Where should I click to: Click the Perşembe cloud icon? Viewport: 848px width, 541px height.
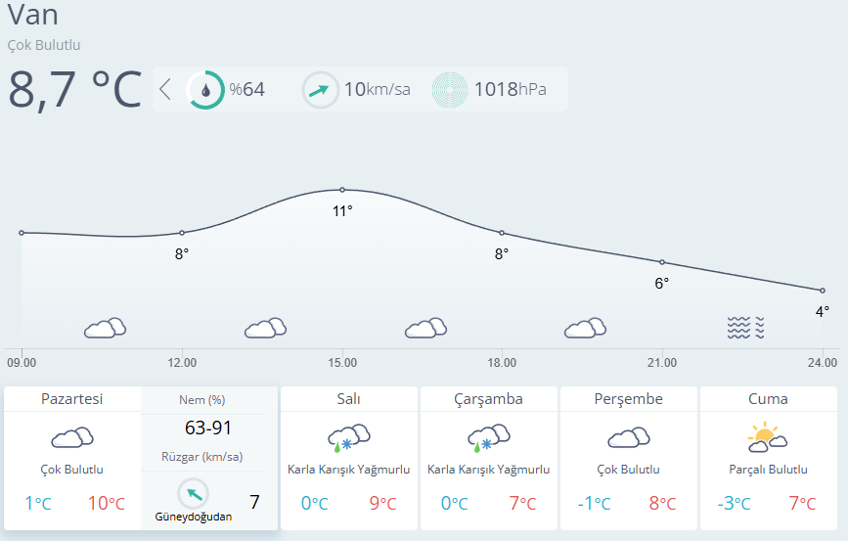pyautogui.click(x=628, y=437)
